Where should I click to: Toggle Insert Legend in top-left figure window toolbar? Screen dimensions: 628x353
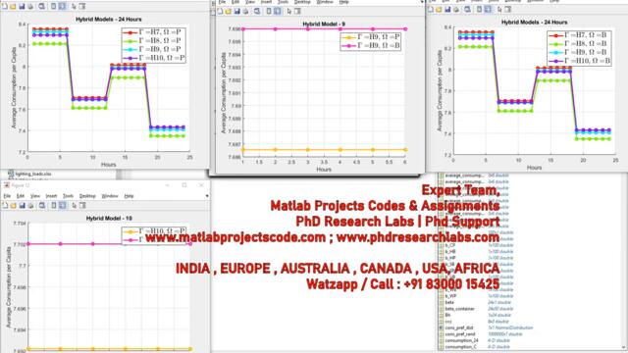tap(62, 7)
